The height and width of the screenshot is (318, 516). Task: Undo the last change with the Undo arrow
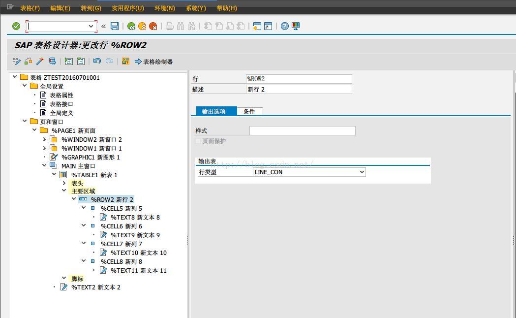coord(97,61)
